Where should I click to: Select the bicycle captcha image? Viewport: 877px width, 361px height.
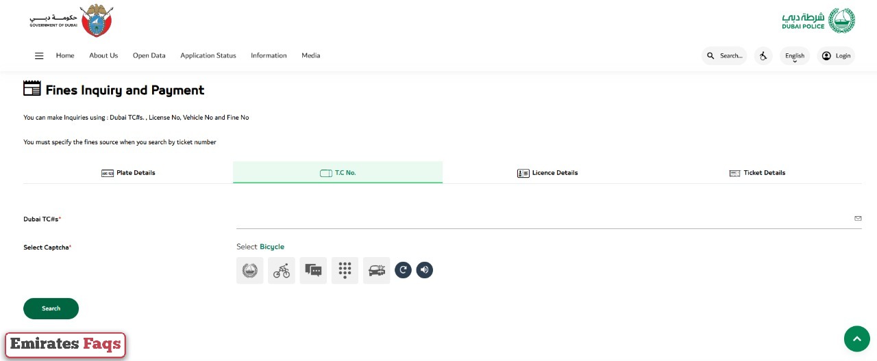coord(282,271)
